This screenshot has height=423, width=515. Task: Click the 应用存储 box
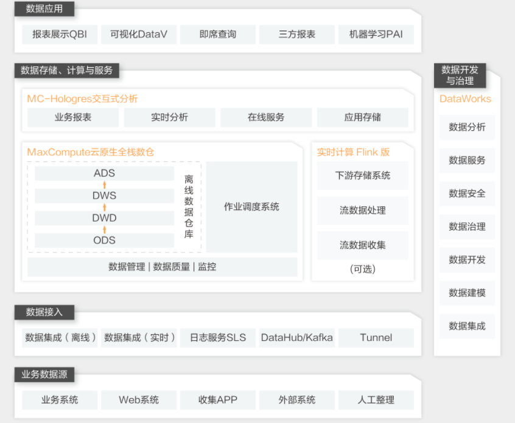click(x=363, y=117)
